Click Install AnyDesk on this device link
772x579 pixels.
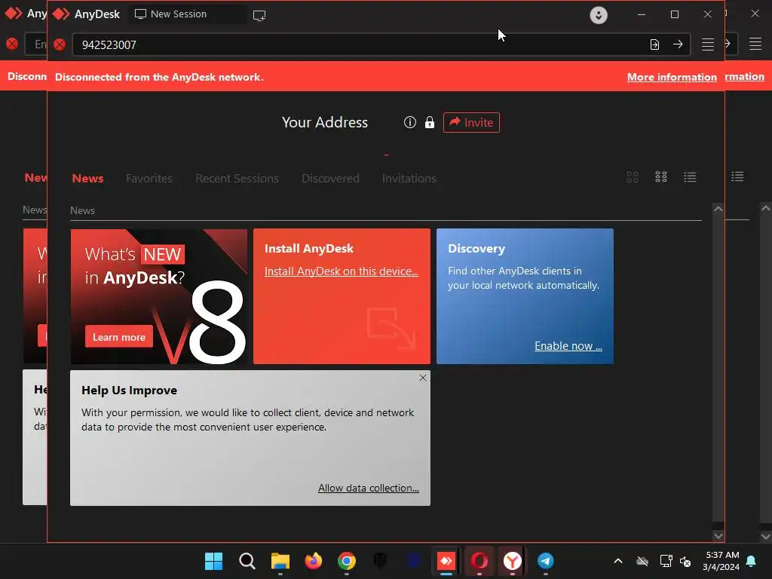click(x=342, y=271)
